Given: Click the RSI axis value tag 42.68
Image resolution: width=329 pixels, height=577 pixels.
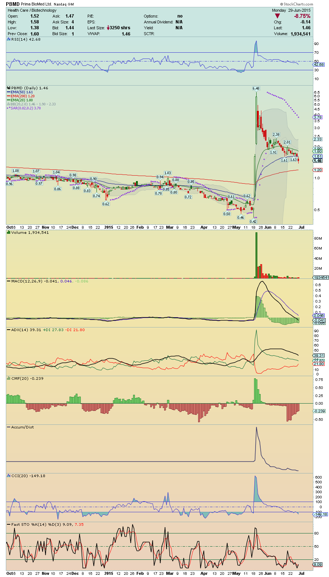Looking at the screenshot, I should (318, 64).
